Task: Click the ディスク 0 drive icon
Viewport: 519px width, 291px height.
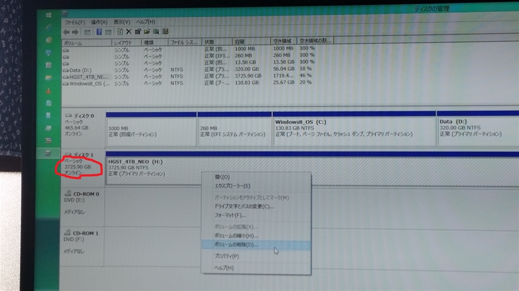Action: point(68,116)
